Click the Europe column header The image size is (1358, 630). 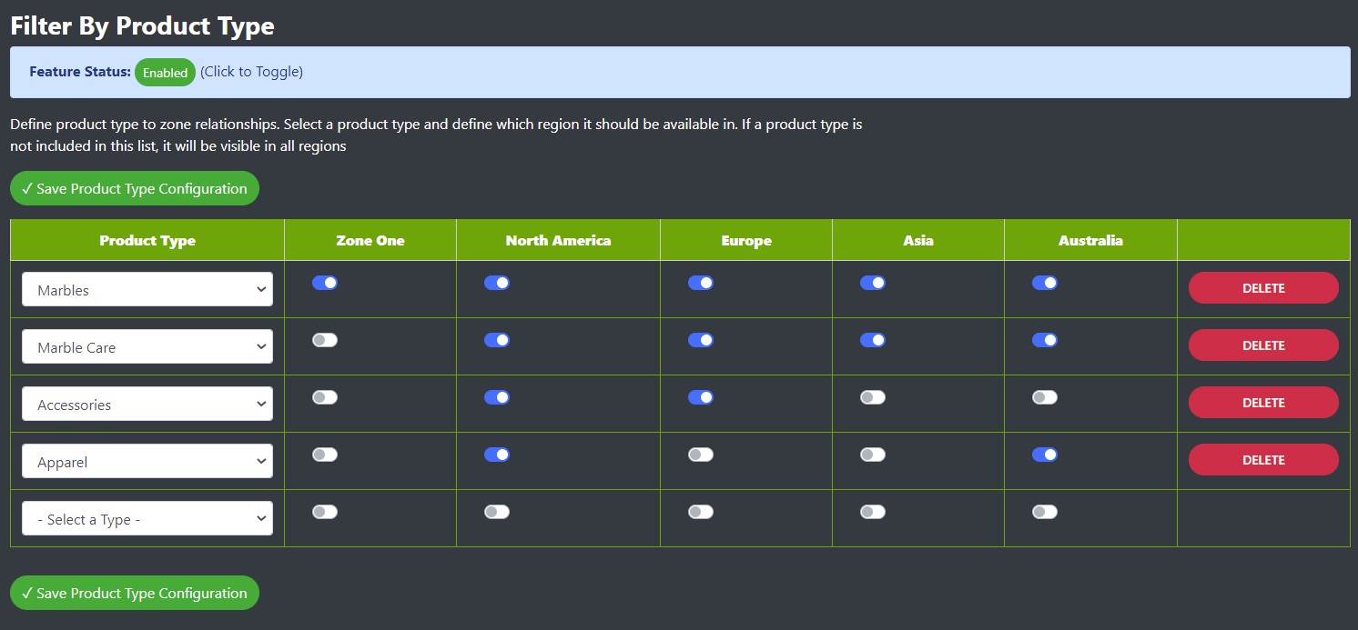[746, 241]
